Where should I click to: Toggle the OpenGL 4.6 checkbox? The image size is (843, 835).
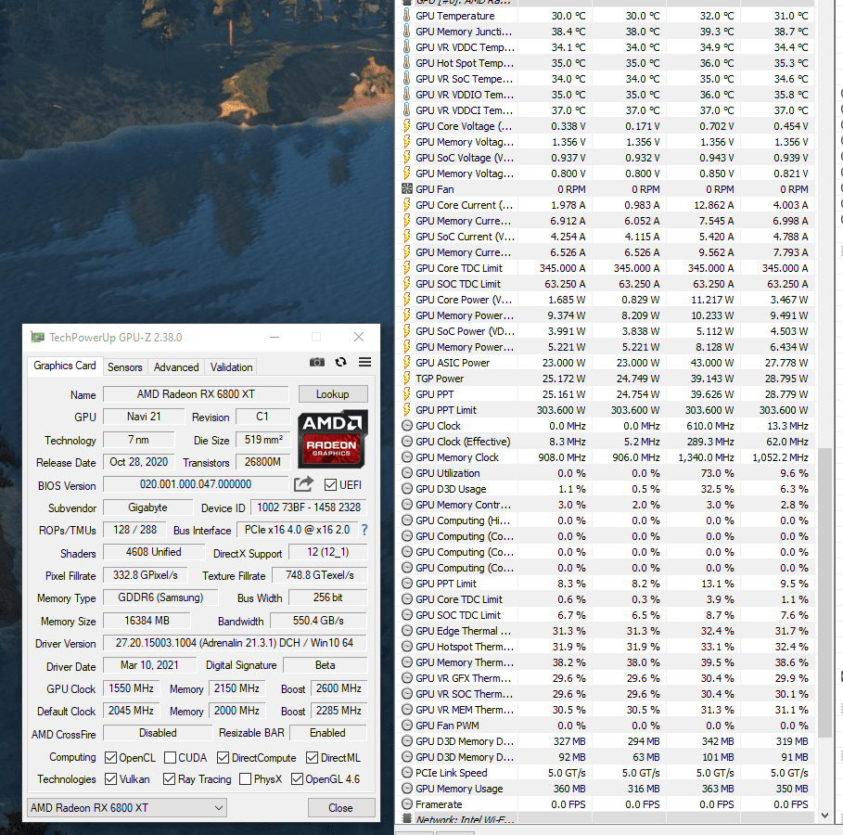pyautogui.click(x=297, y=778)
